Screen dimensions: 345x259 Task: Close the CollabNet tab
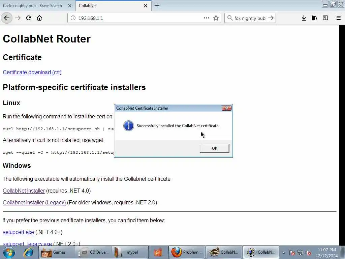146,6
